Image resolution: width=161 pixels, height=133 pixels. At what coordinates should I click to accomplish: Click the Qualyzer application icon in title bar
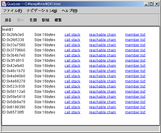[4, 4]
